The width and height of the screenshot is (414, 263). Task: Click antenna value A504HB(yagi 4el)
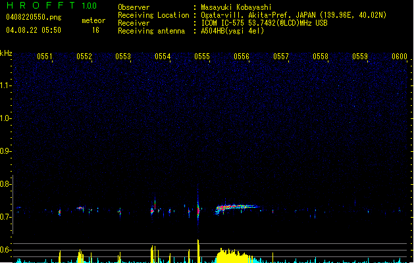pos(232,31)
